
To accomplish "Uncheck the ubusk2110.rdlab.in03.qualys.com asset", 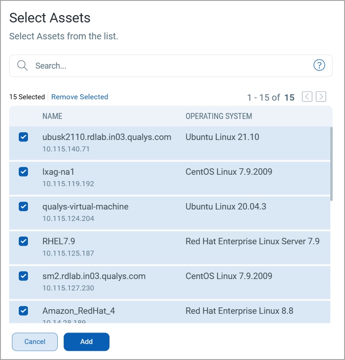I will 23,137.
